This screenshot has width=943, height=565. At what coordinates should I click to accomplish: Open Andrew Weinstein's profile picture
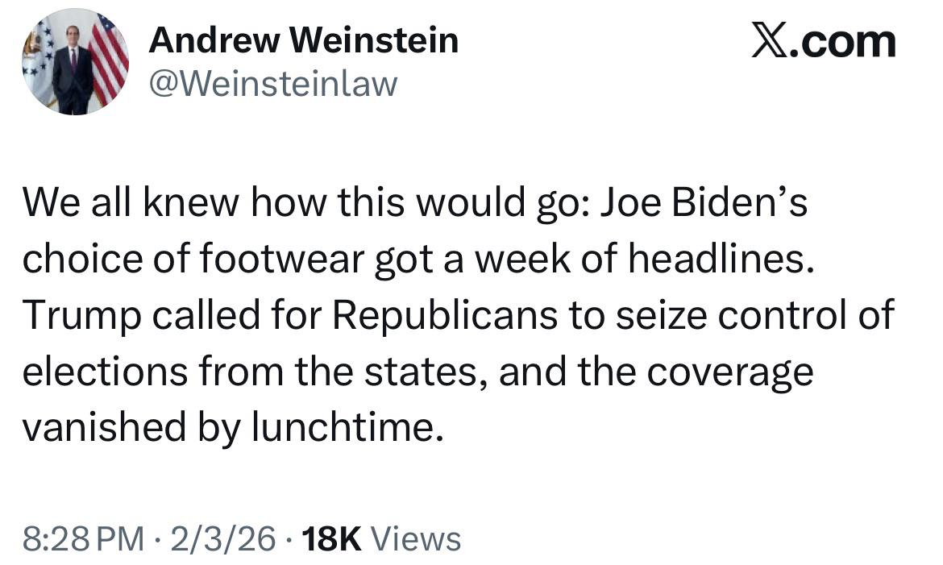(76, 62)
